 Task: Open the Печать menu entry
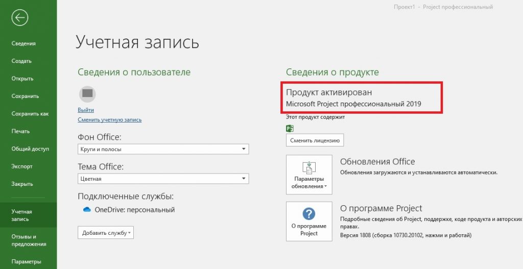[21, 131]
